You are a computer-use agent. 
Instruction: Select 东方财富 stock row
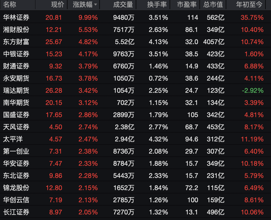16,42
